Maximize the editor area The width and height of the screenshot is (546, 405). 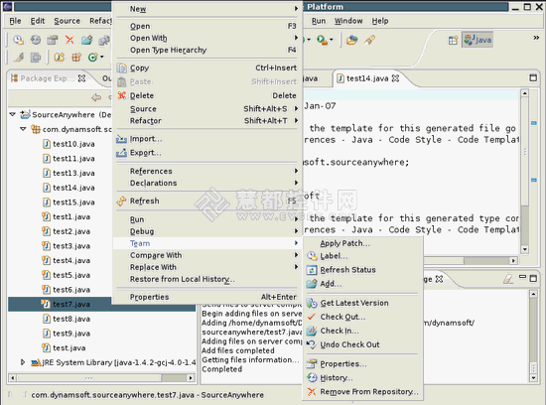click(533, 77)
